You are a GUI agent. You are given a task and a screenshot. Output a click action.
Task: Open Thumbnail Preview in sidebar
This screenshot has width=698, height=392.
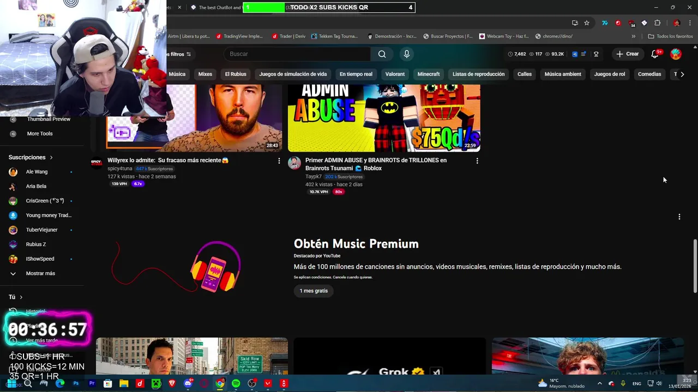(49, 119)
